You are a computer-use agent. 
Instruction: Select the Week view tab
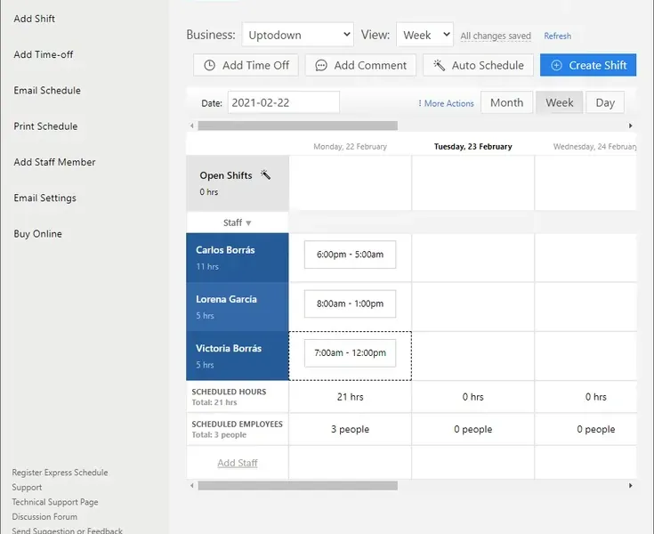[x=559, y=102]
